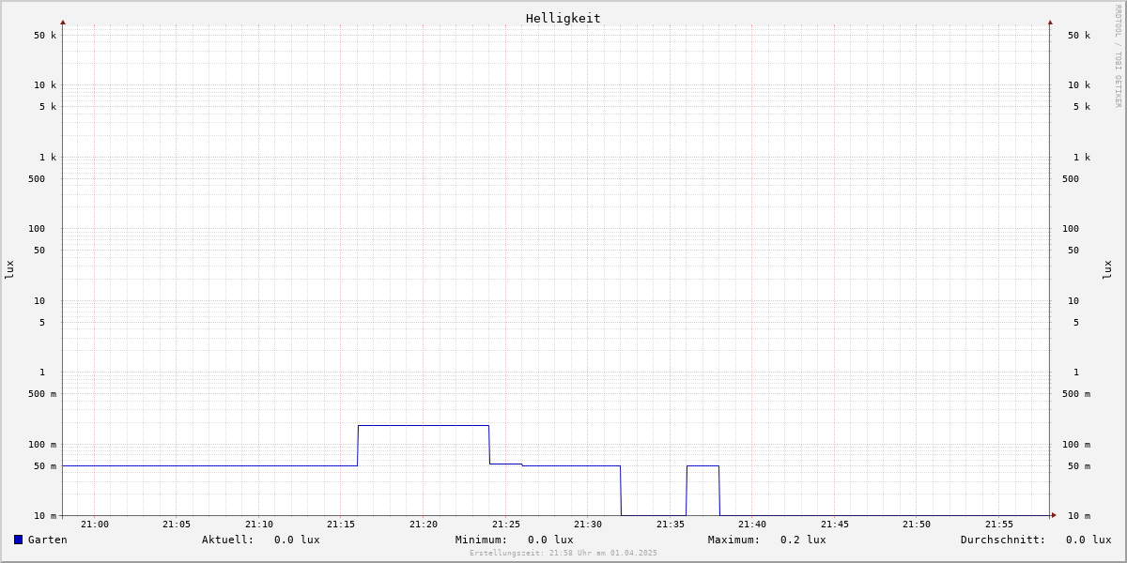Image resolution: width=1127 pixels, height=563 pixels.
Task: Click the "10 m" label on the right axis
Action: coord(1079,516)
